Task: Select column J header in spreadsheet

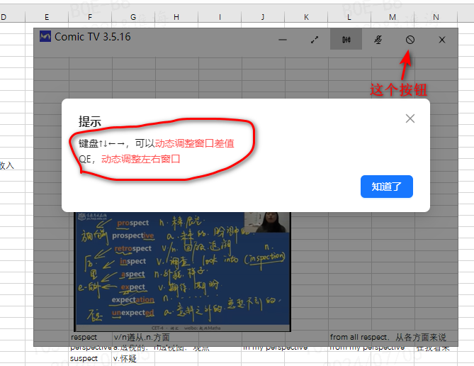Action: (263, 17)
